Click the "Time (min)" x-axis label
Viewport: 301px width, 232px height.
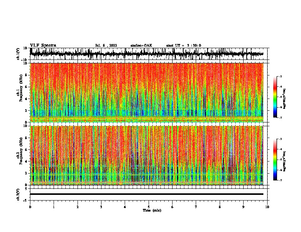(x=152, y=210)
